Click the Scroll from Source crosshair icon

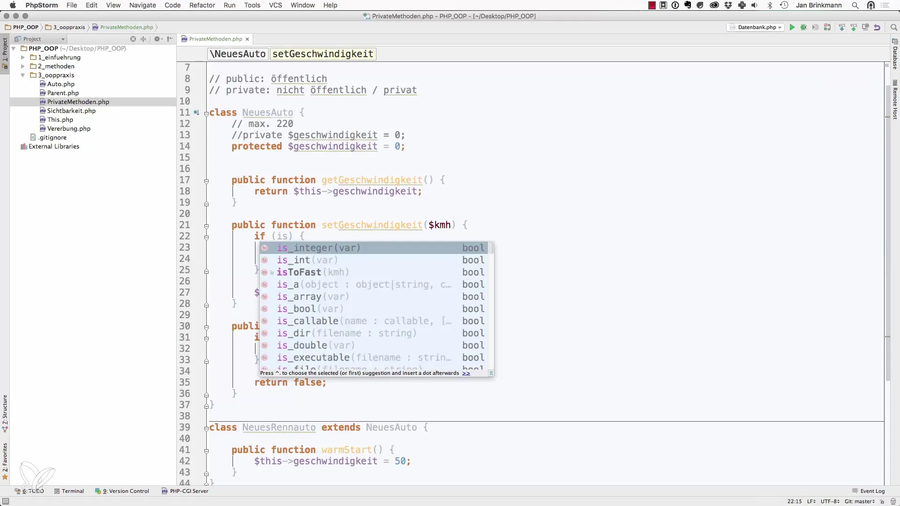coord(133,39)
